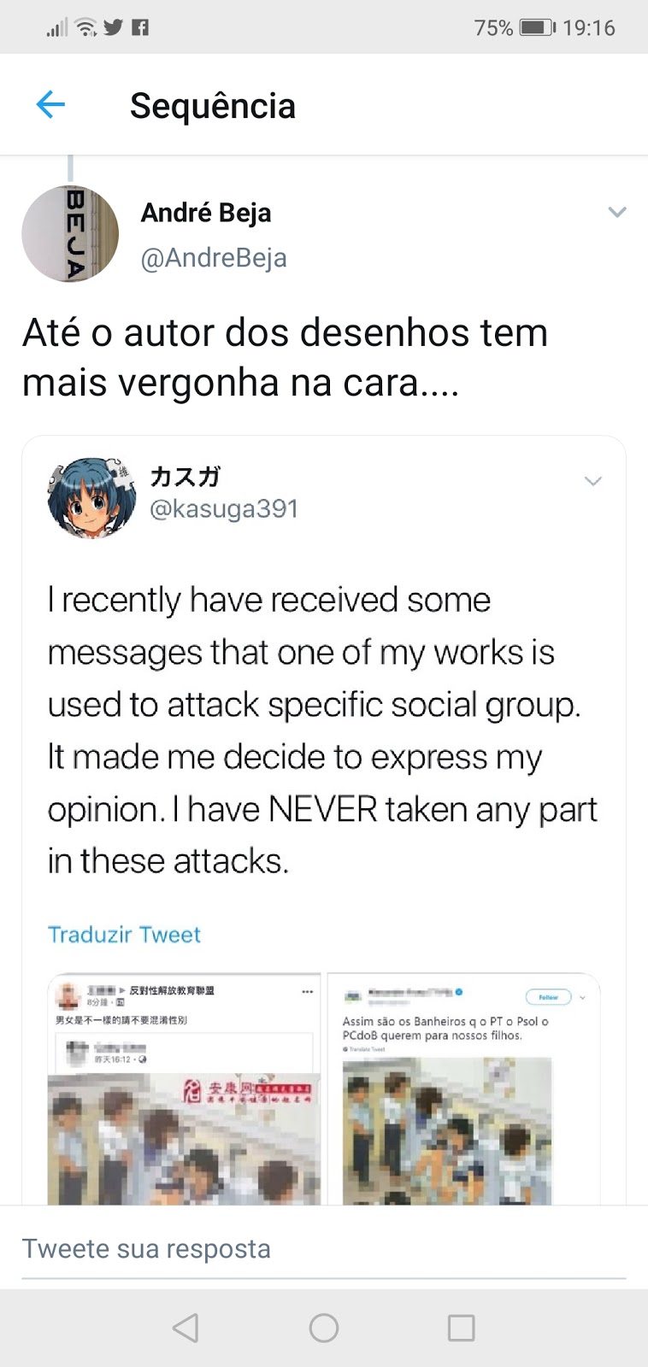The height and width of the screenshot is (1367, 648).
Task: Tap Traduzir Tweet link
Action: click(124, 935)
